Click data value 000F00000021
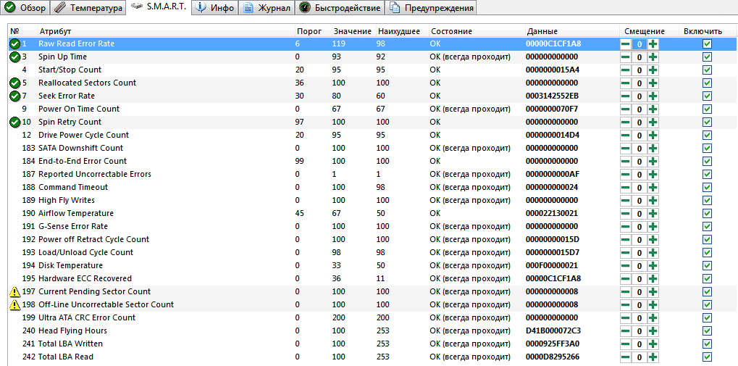 (552, 266)
